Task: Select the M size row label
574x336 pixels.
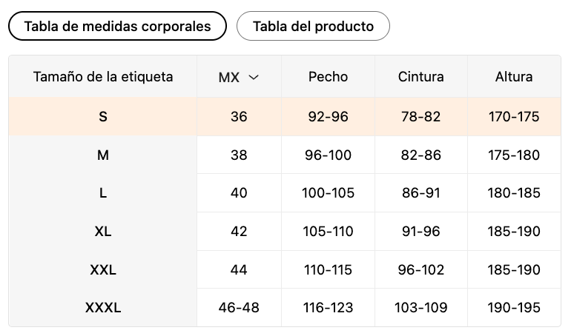Action: click(x=103, y=155)
